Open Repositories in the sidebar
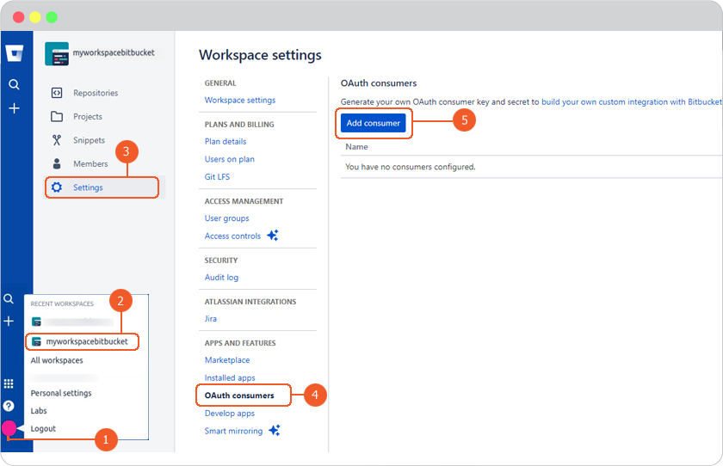The width and height of the screenshot is (723, 466). (x=96, y=93)
